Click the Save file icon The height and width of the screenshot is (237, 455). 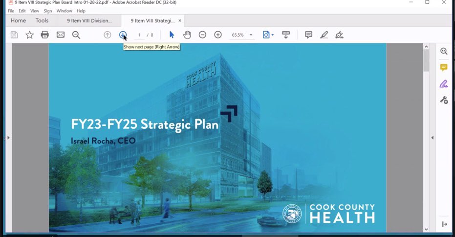click(x=14, y=35)
